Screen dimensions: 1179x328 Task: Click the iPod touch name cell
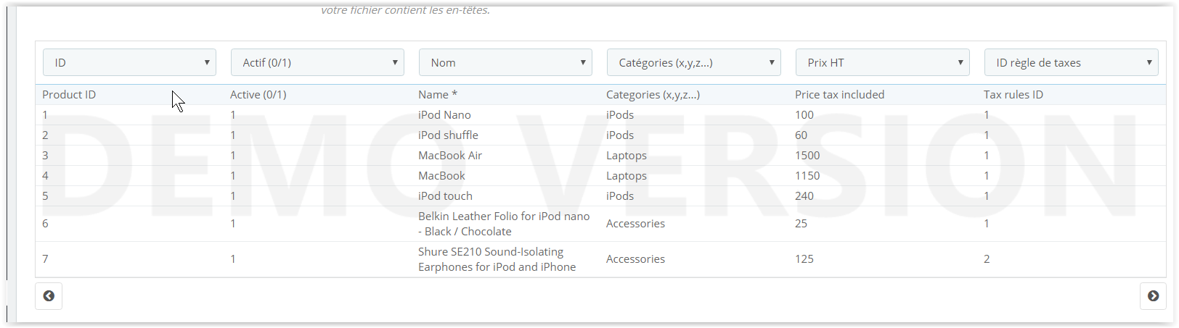pyautogui.click(x=445, y=196)
